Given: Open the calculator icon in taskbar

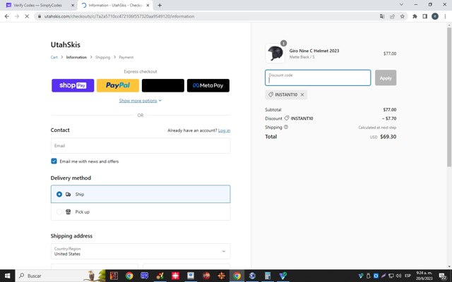Looking at the screenshot, I should pos(268,276).
